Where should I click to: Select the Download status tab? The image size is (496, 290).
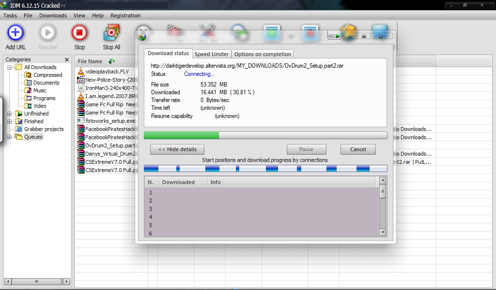tap(168, 53)
